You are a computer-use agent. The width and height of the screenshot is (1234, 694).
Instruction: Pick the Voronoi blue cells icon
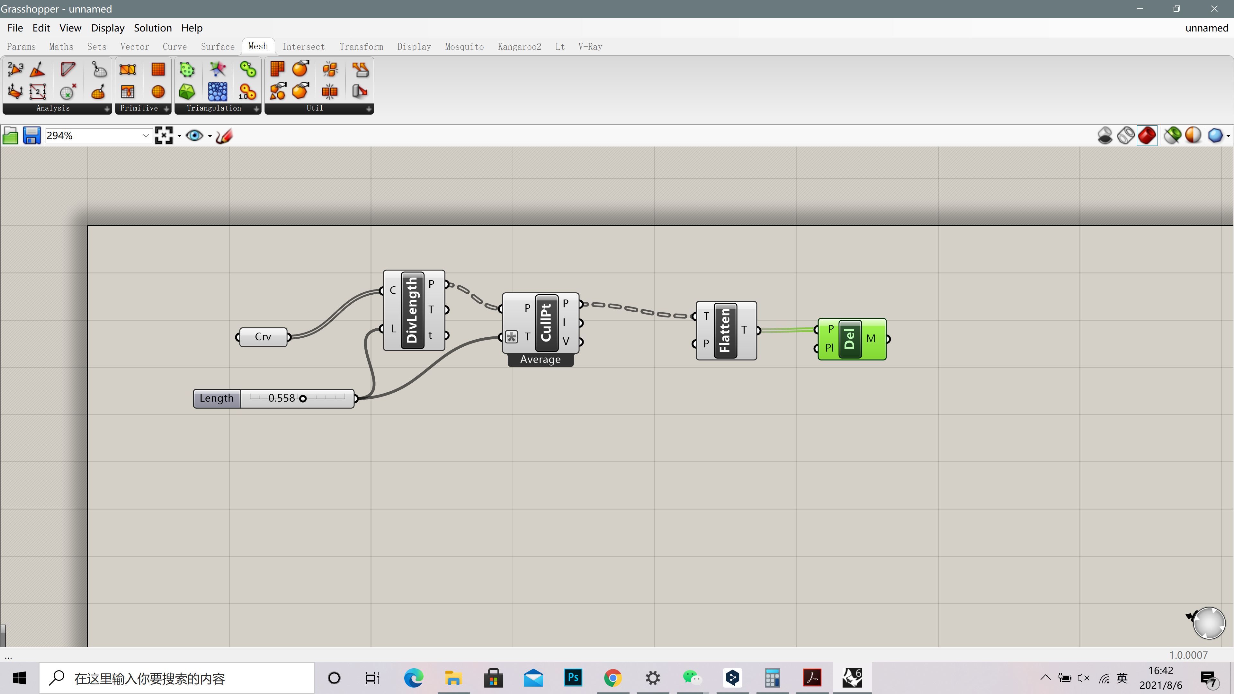pyautogui.click(x=218, y=92)
